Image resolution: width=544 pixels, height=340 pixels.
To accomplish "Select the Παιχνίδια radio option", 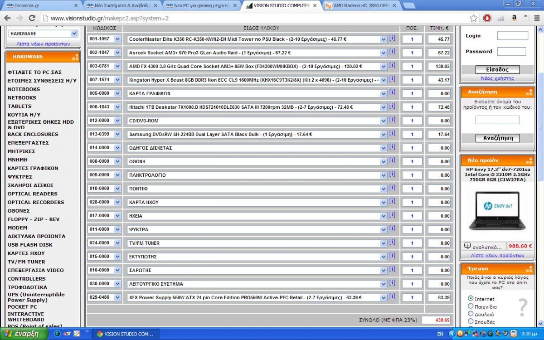I will pos(471,306).
